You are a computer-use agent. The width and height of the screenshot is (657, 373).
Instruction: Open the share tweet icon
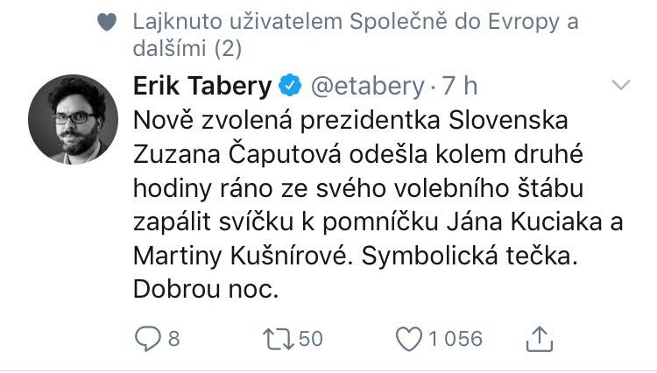click(x=540, y=339)
